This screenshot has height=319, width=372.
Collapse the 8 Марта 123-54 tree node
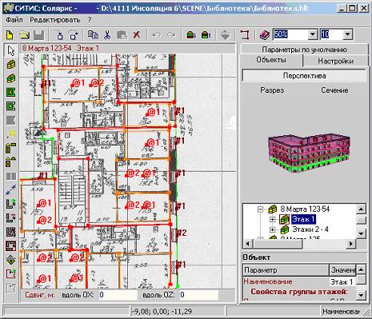261,209
